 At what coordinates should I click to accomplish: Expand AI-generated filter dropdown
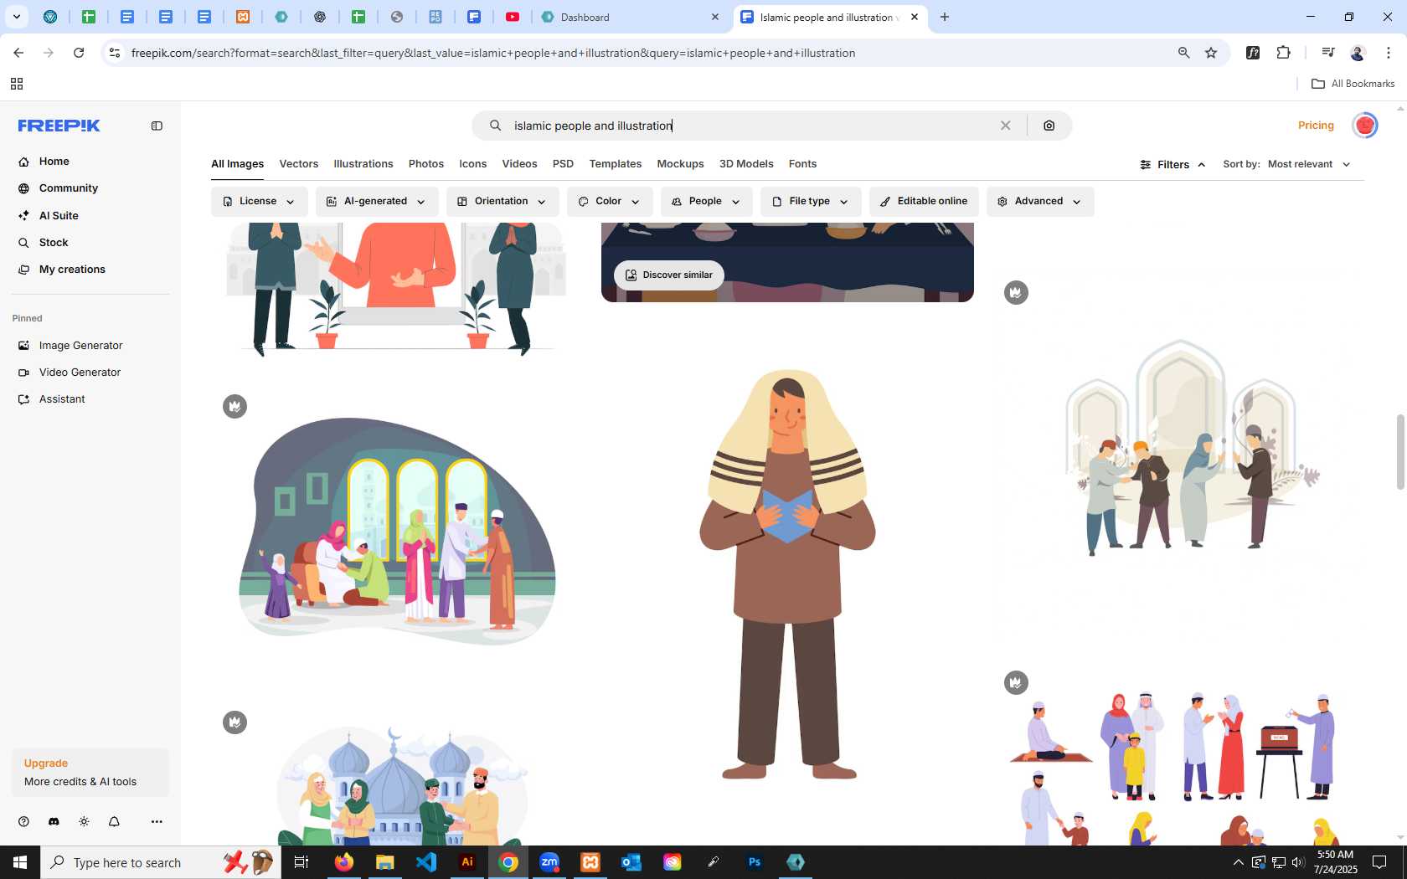pyautogui.click(x=376, y=202)
